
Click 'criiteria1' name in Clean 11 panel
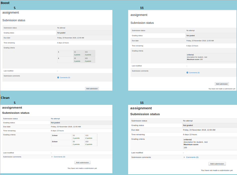[x=188, y=140]
